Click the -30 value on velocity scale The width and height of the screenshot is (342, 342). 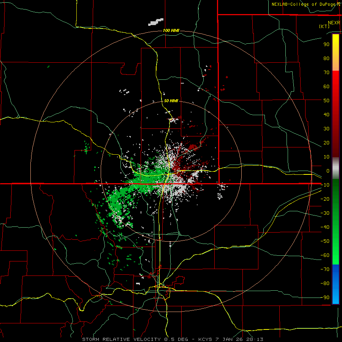pyautogui.click(x=325, y=213)
